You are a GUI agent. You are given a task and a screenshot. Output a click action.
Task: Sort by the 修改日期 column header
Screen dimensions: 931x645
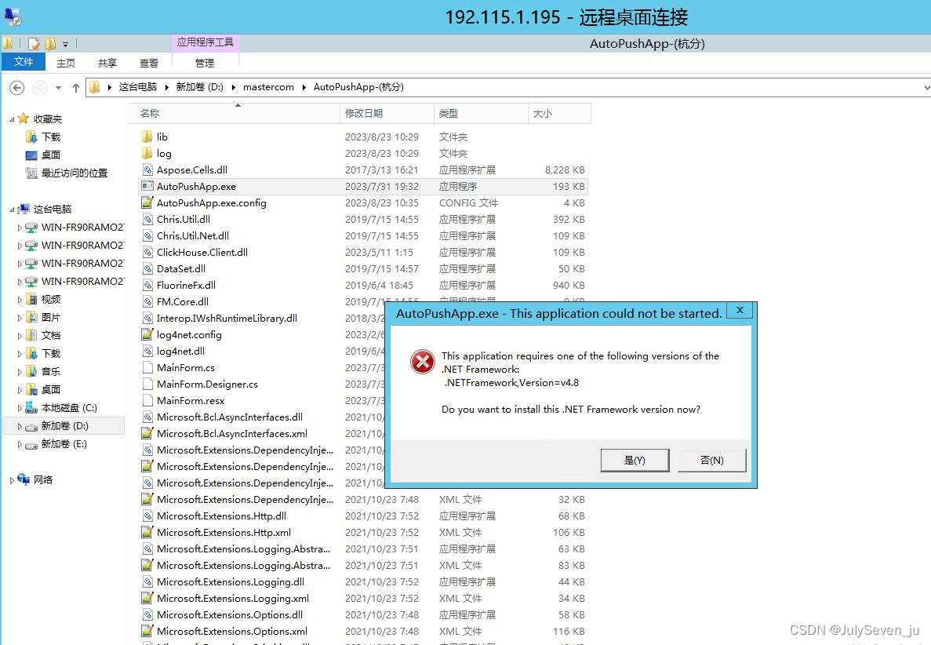pos(387,114)
